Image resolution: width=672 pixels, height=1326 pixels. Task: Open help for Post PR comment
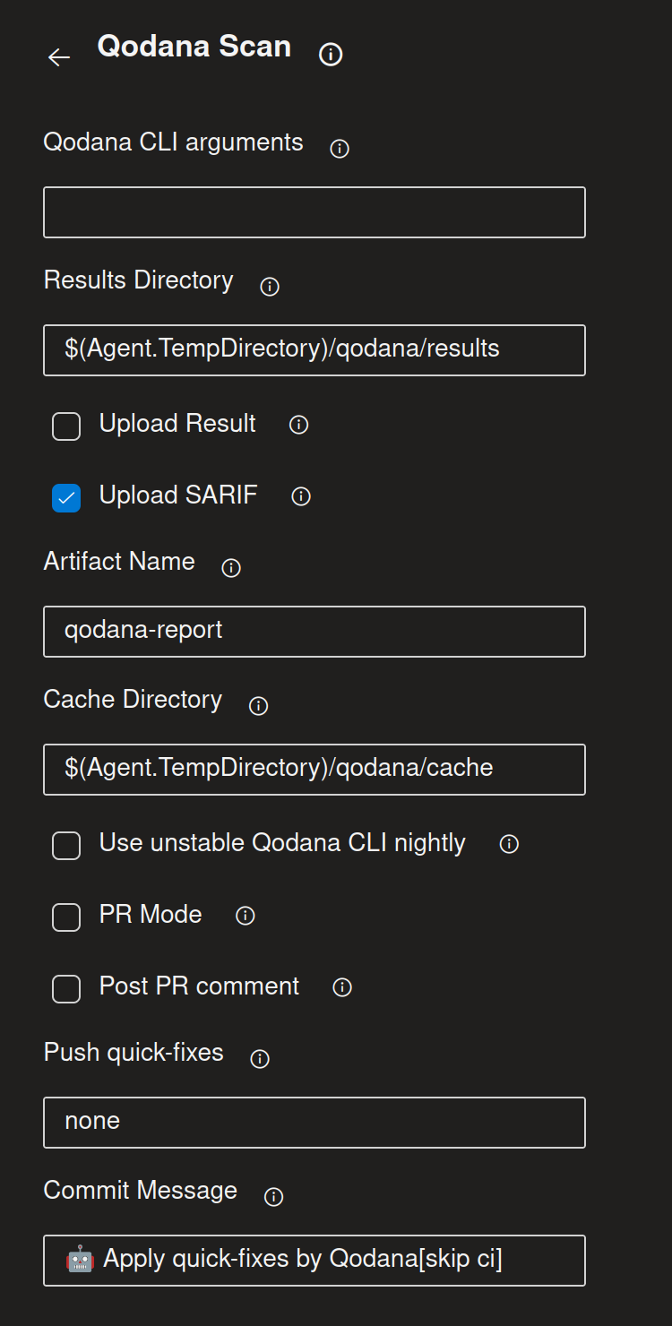coord(341,988)
